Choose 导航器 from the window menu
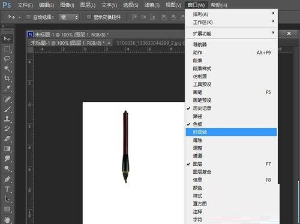 (x=232, y=44)
